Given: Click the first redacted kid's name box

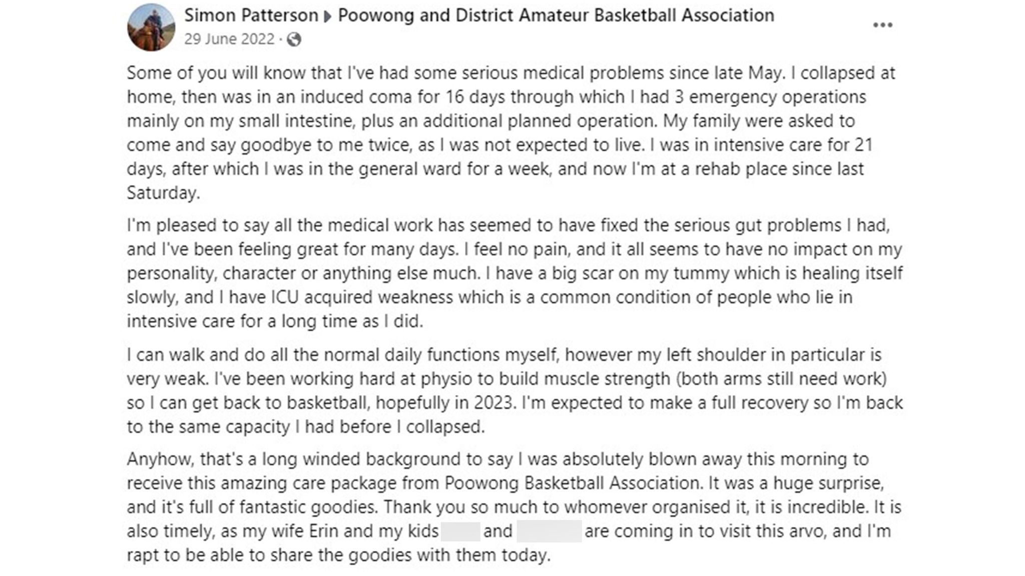Looking at the screenshot, I should (460, 531).
